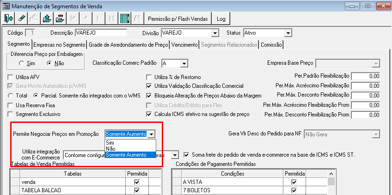Viewport: 392px width, 195px height.
Task: Click scroll up arrow in Condições grid
Action: (x=331, y=173)
